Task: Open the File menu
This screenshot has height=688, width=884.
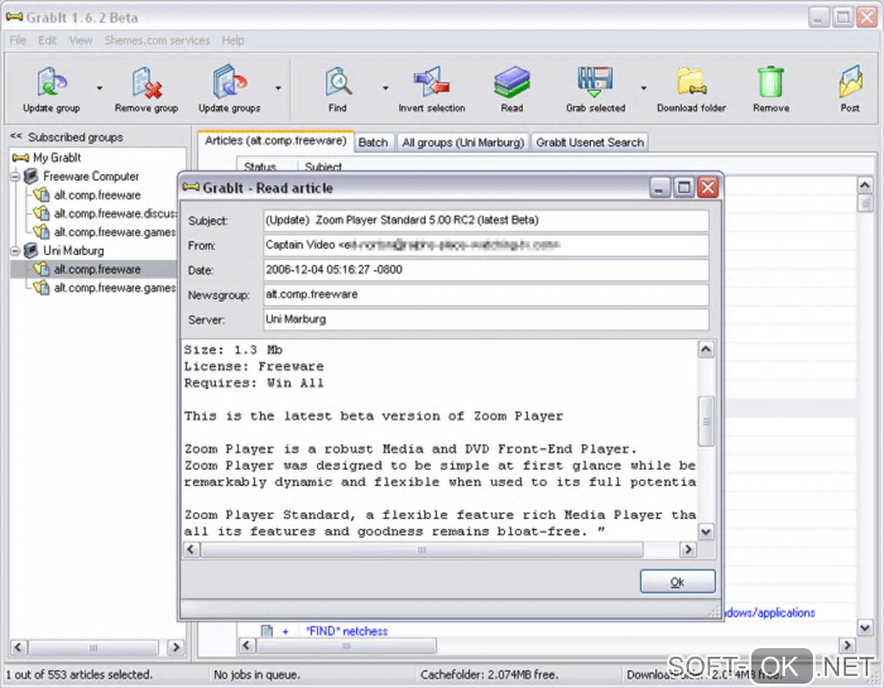Action: click(17, 41)
